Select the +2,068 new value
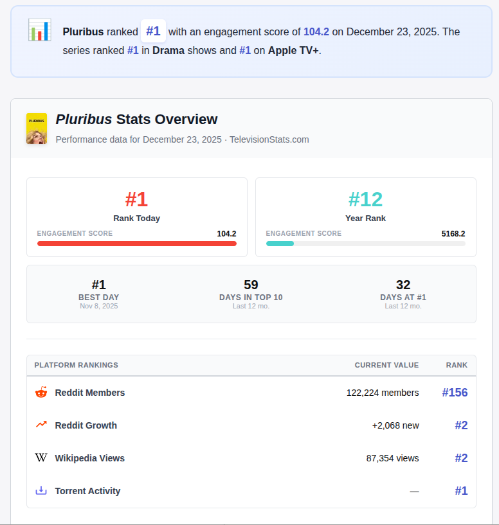 [x=395, y=425]
